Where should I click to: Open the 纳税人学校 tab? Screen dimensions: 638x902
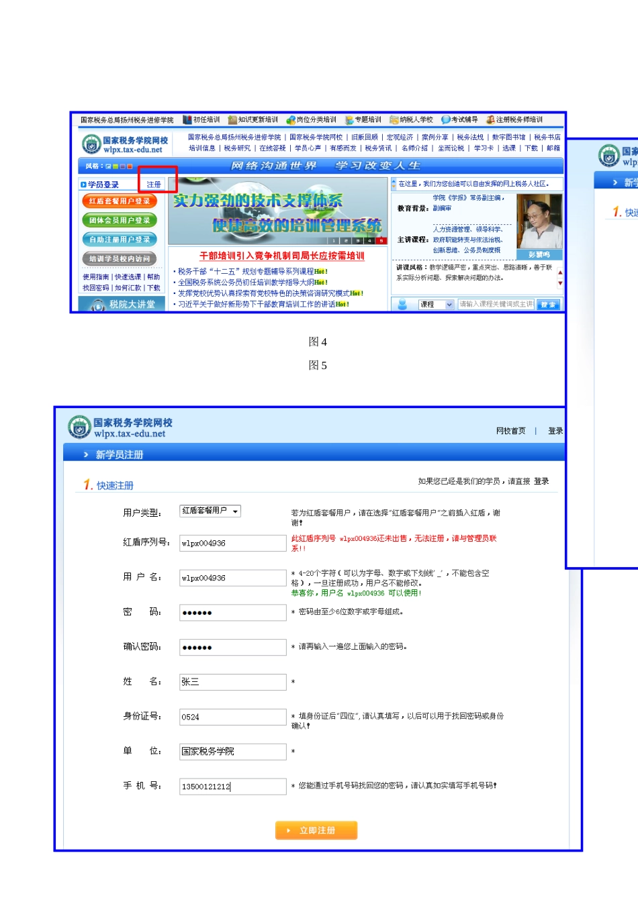click(x=412, y=119)
